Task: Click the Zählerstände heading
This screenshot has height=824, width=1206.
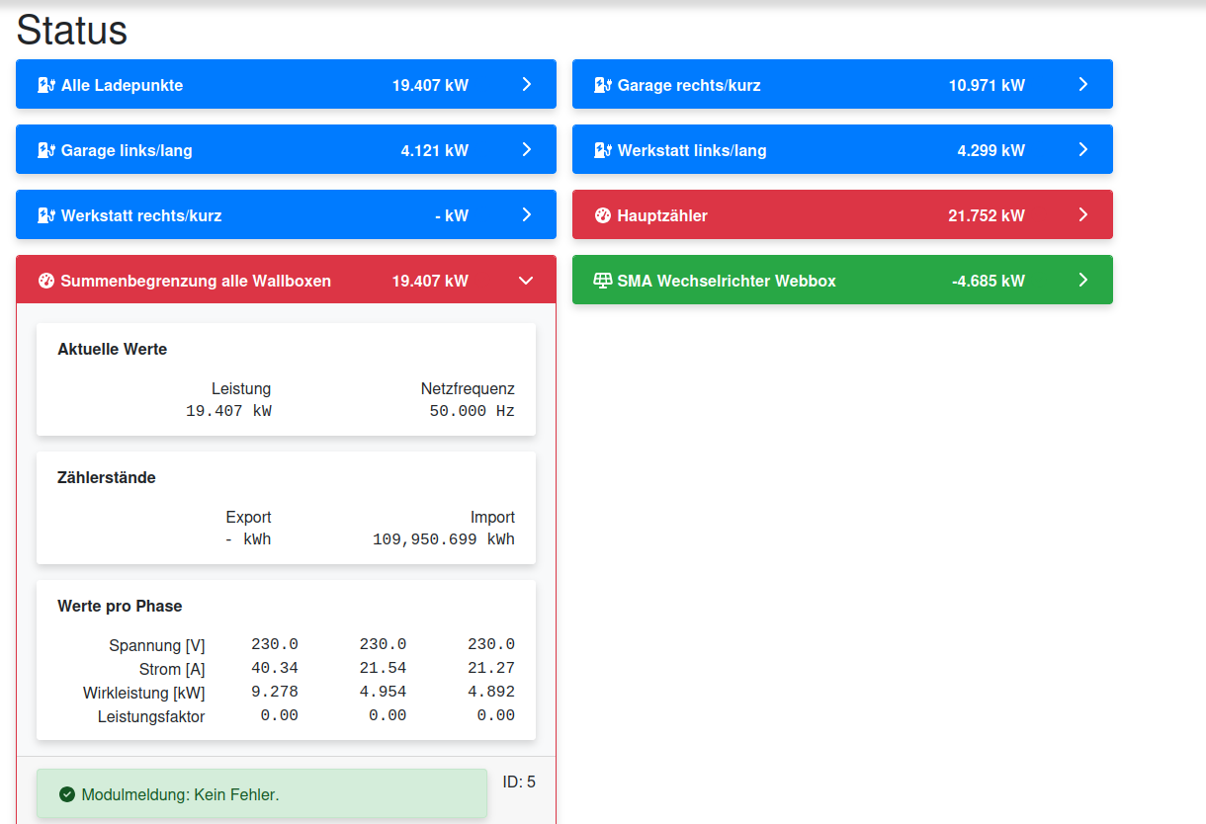Action: [x=107, y=477]
